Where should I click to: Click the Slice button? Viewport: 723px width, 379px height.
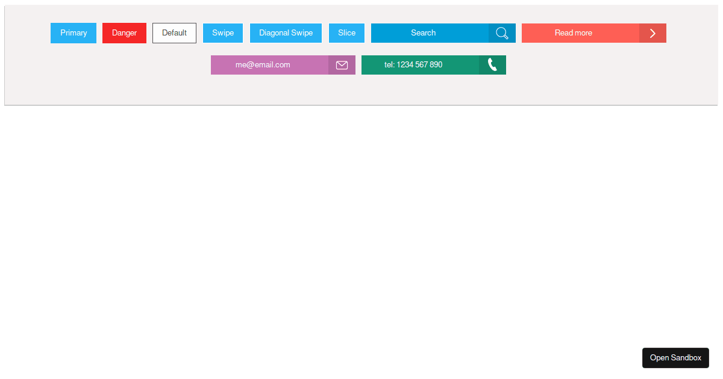[x=346, y=33]
